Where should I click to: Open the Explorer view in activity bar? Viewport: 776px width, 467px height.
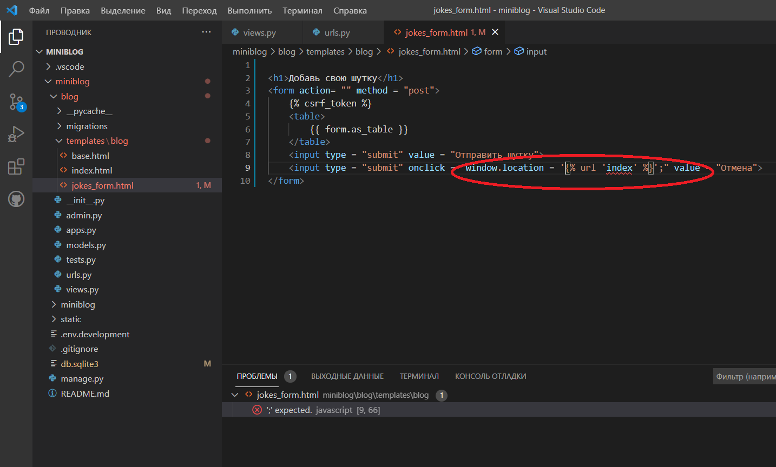16,37
